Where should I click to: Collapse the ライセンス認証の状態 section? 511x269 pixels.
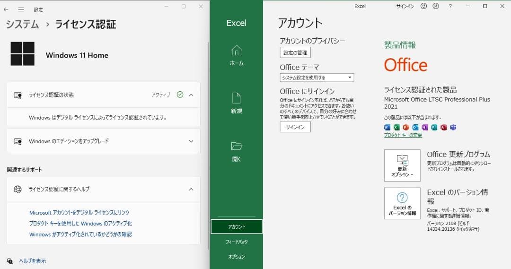click(191, 95)
